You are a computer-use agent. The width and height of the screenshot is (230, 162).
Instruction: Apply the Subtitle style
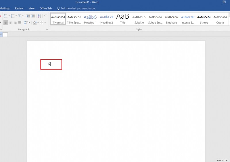tap(139, 19)
